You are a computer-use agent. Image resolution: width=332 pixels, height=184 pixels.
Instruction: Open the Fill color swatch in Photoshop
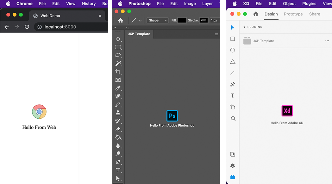(x=182, y=20)
